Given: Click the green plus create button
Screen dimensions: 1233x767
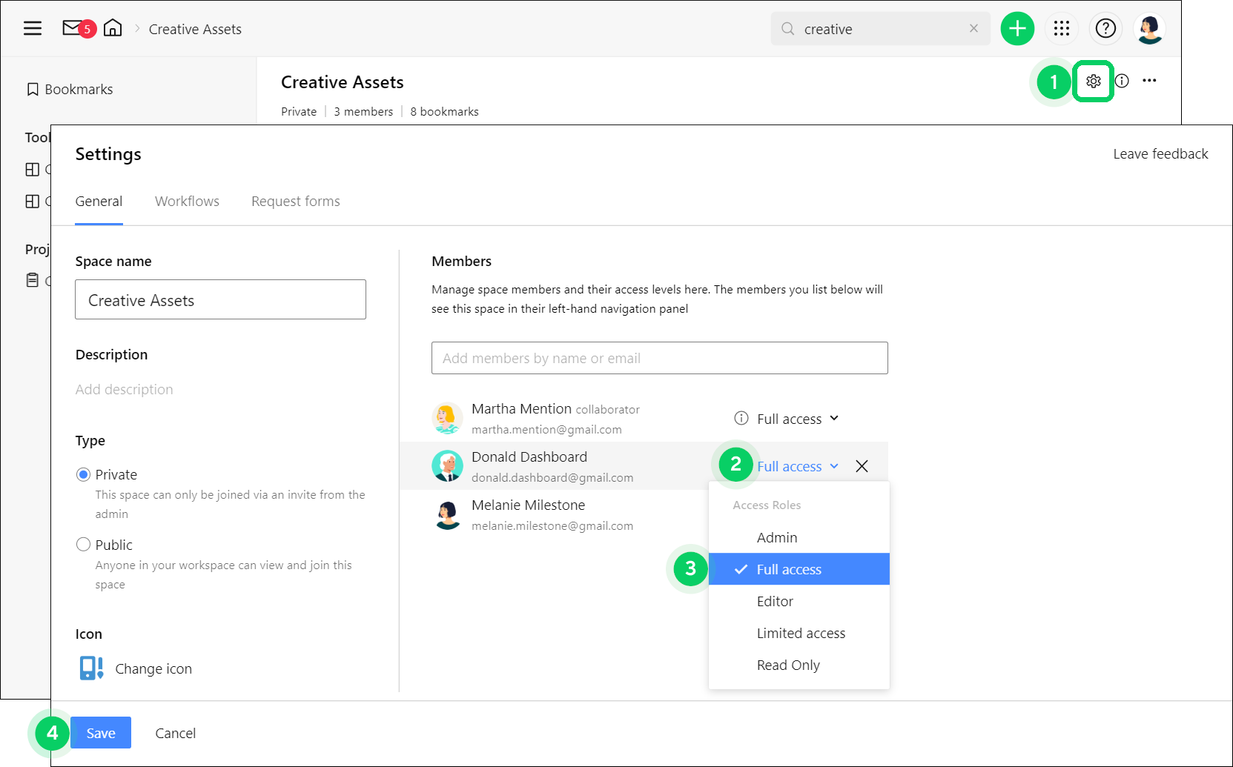Looking at the screenshot, I should (x=1017, y=29).
